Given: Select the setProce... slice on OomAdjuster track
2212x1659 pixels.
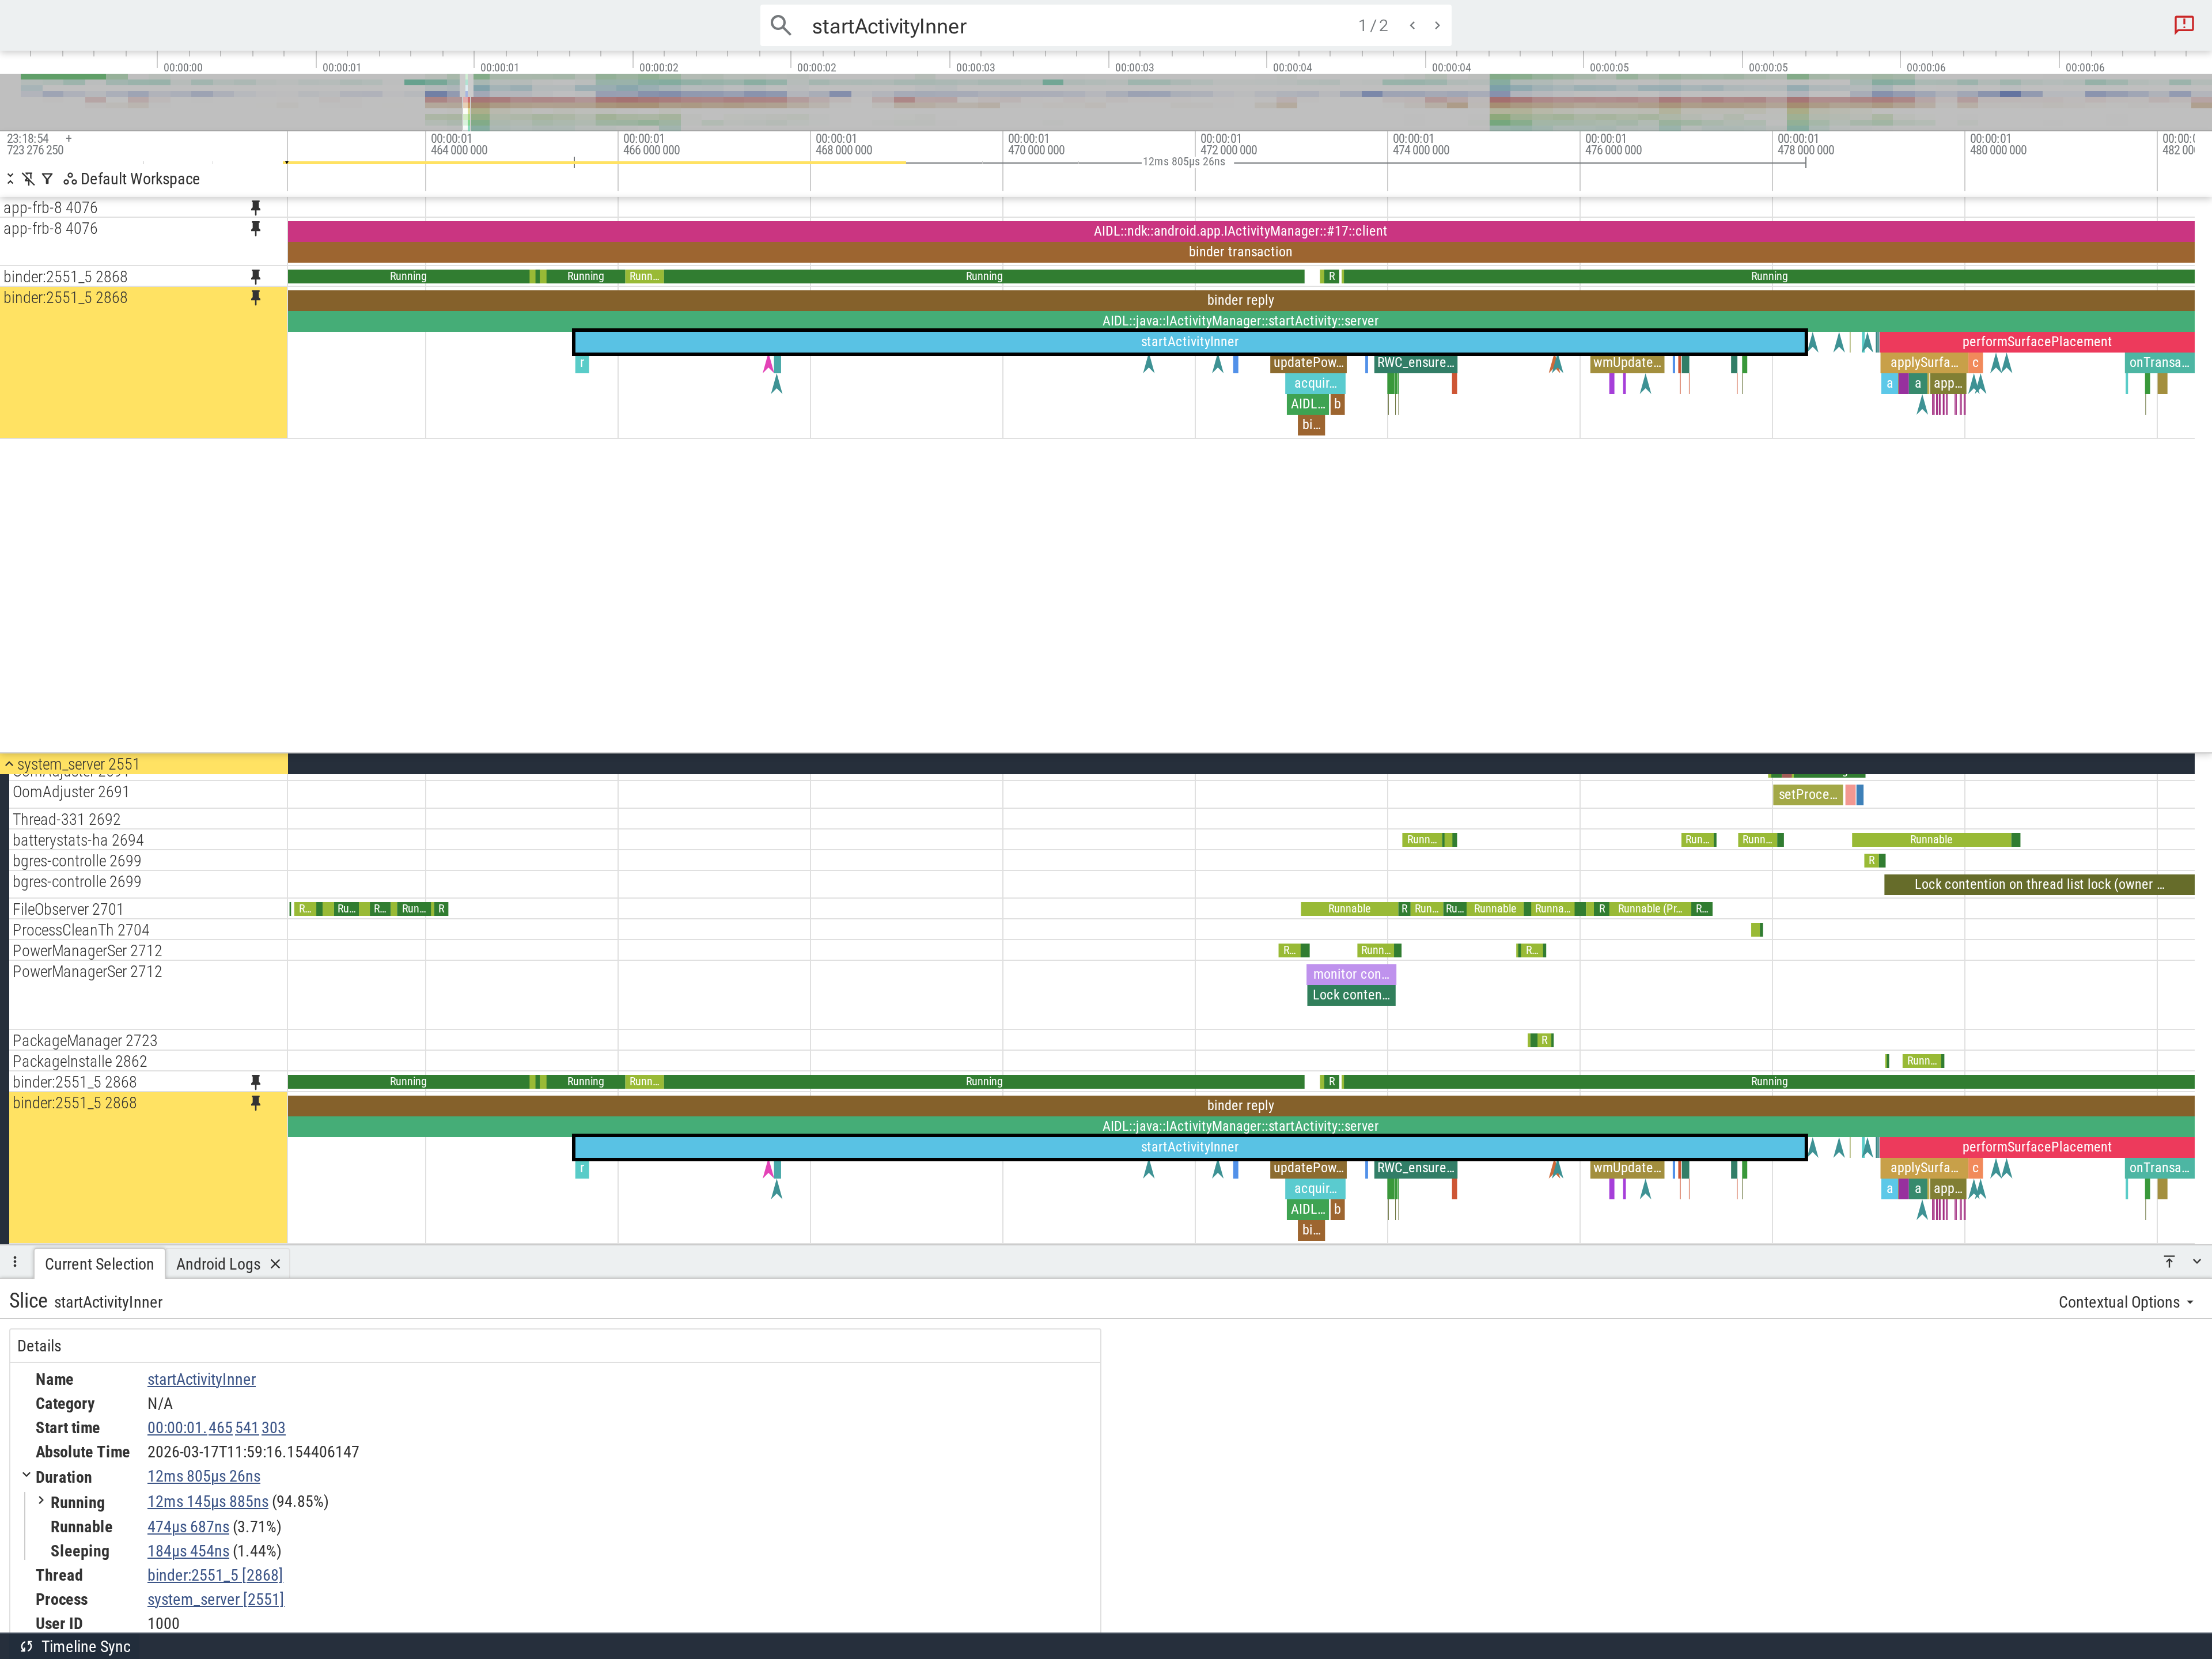Looking at the screenshot, I should tap(1807, 794).
